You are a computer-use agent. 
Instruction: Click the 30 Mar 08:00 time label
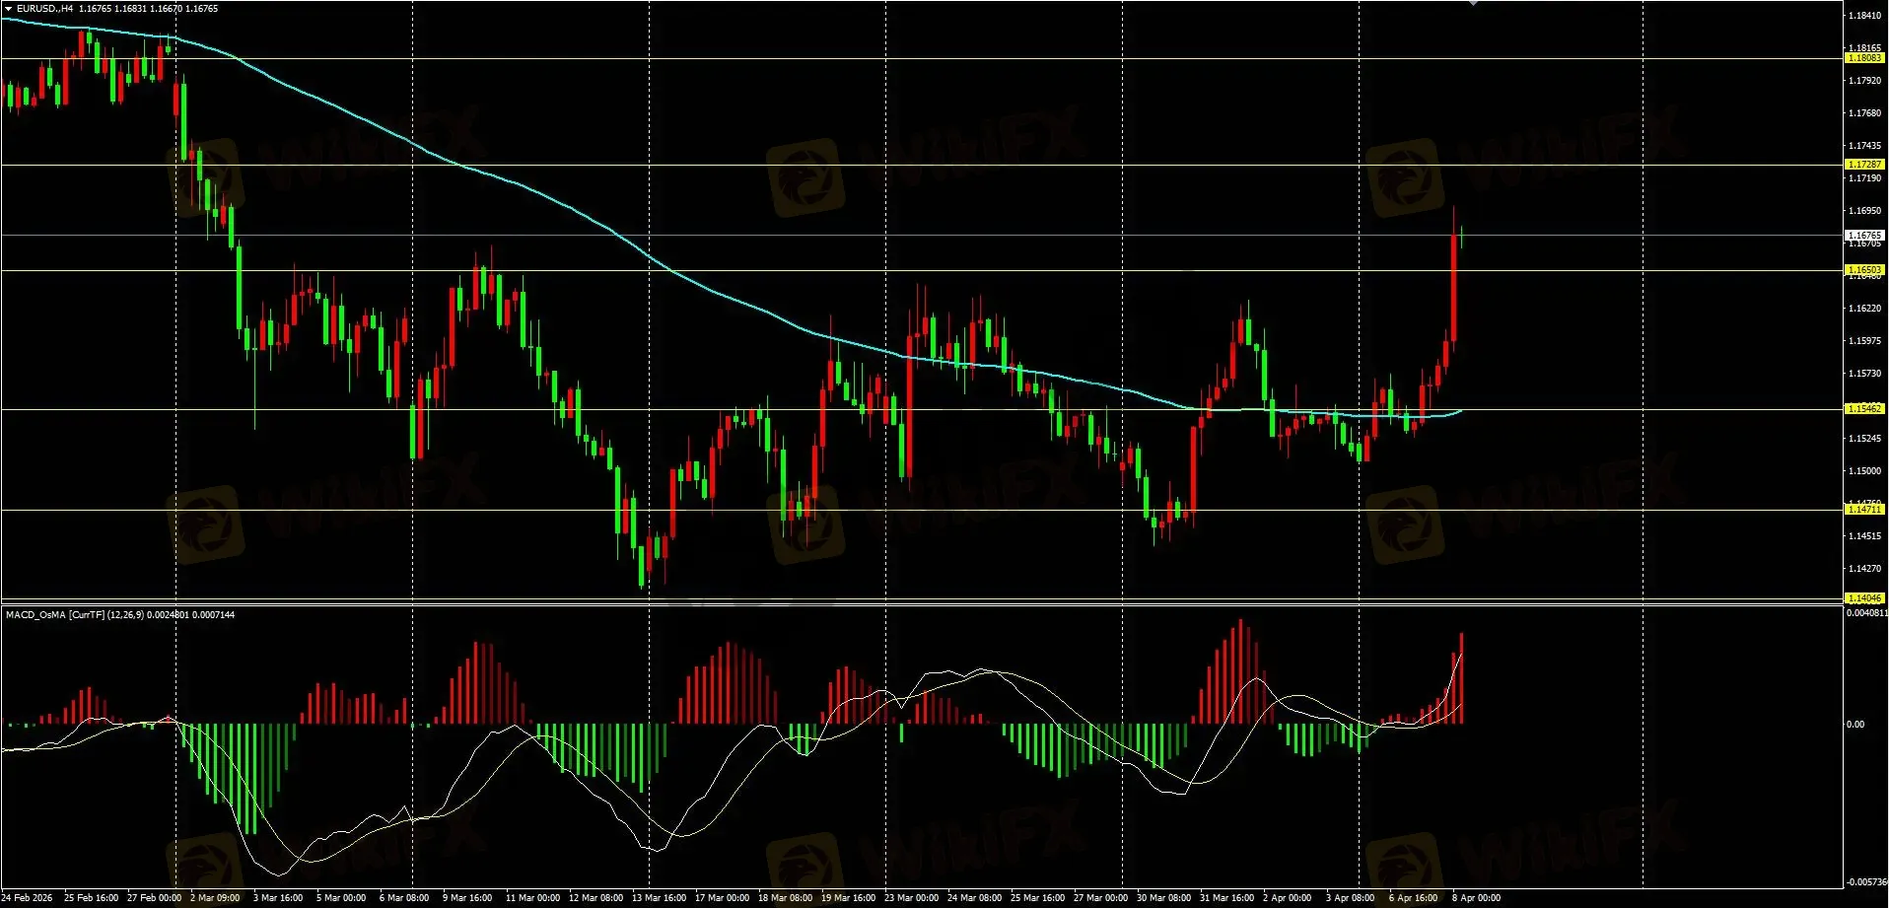tap(1163, 898)
